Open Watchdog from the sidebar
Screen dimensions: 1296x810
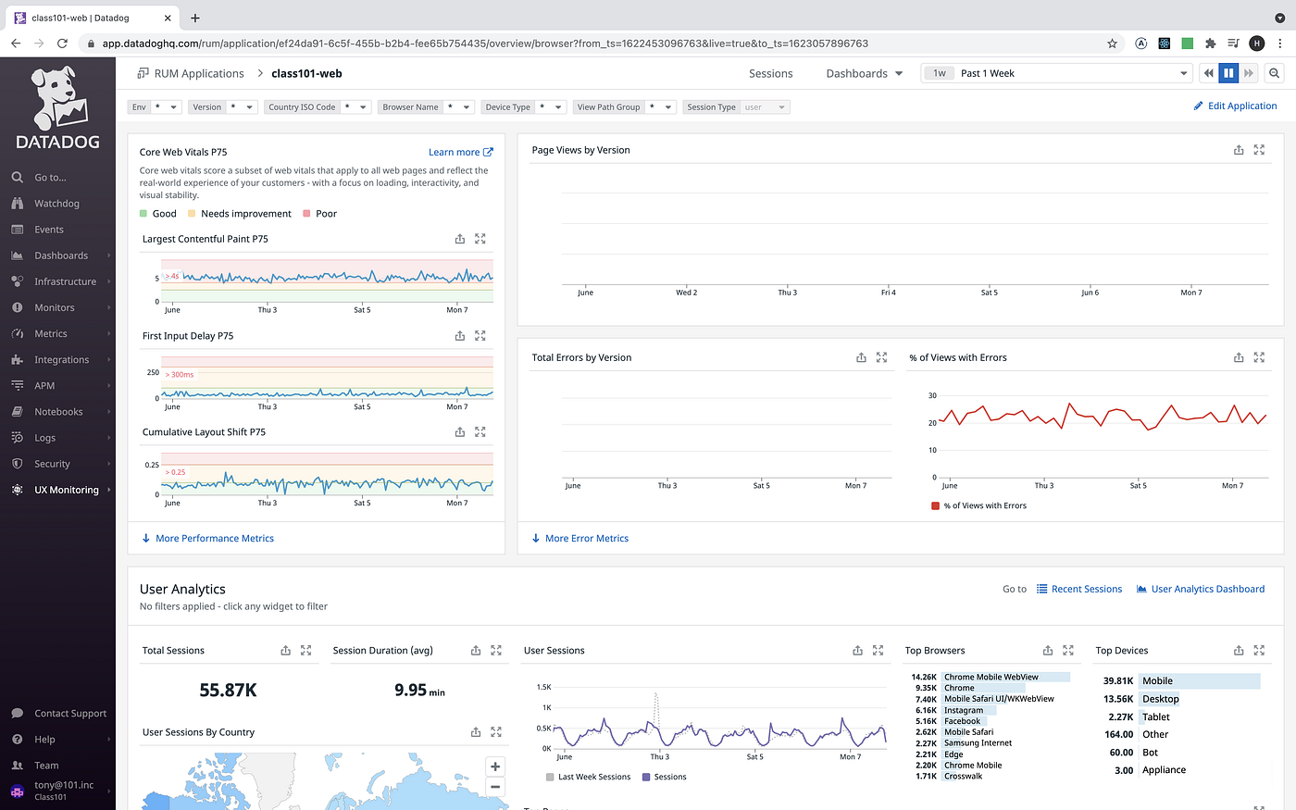tap(57, 204)
